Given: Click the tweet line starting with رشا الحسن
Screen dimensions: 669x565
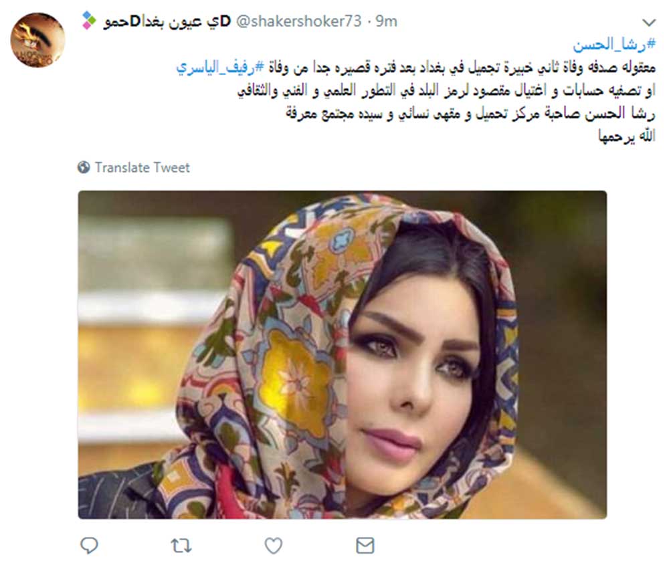Looking at the screenshot, I should (470, 114).
